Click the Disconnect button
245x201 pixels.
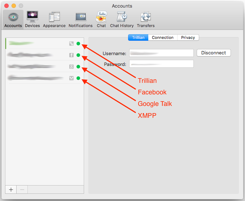tap(214, 53)
